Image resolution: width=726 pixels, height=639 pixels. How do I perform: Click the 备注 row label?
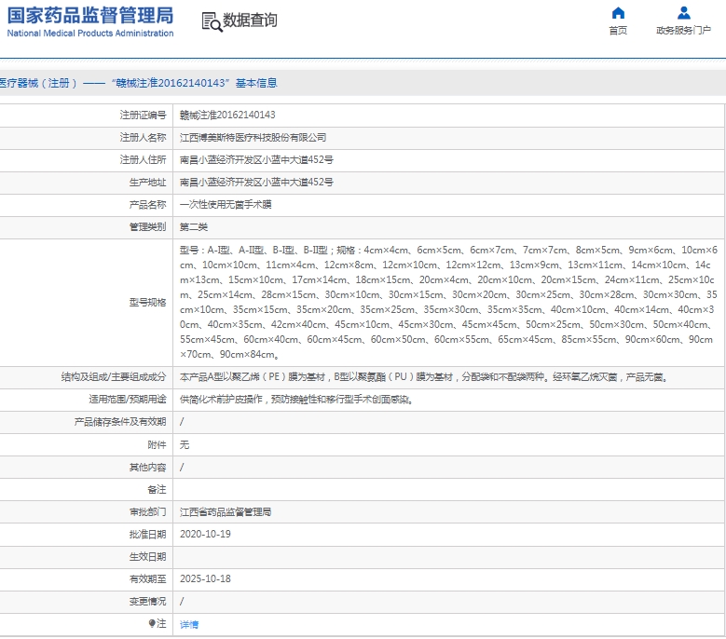click(x=157, y=490)
